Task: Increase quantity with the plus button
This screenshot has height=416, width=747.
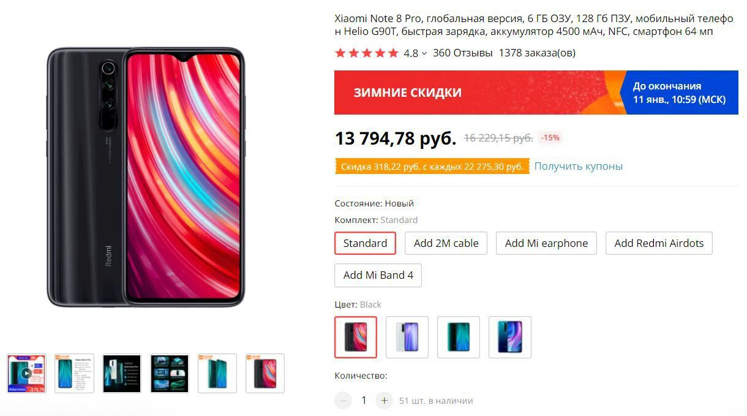Action: 384,401
